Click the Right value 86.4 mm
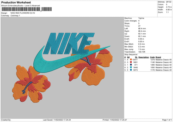The height and width of the screenshot is (122, 173). [142, 31]
